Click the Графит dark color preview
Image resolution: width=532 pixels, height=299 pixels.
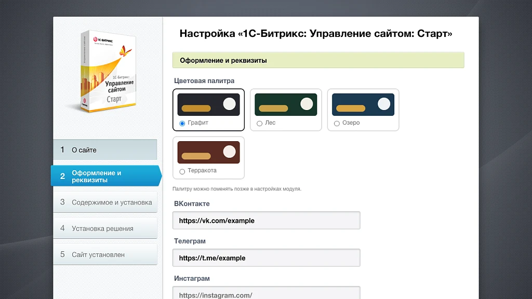pos(209,104)
